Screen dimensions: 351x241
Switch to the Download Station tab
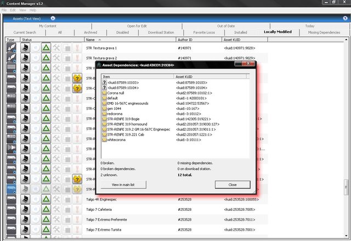(x=161, y=32)
